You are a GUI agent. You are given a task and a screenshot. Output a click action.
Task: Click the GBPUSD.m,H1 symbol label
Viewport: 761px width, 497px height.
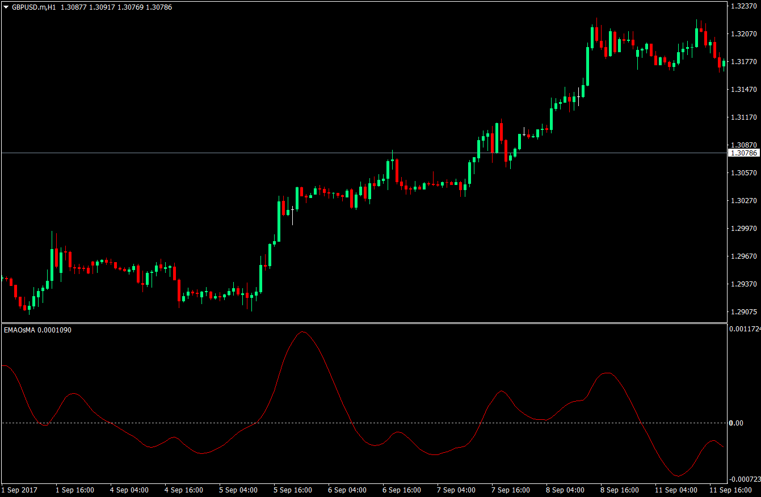34,7
